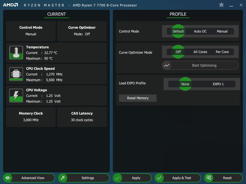
Task: Click the CPU Clock Speed heading
Action: pos(40,68)
